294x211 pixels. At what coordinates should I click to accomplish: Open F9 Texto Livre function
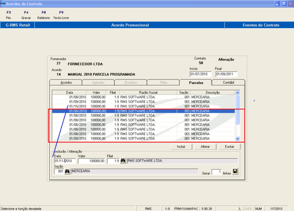(x=61, y=15)
